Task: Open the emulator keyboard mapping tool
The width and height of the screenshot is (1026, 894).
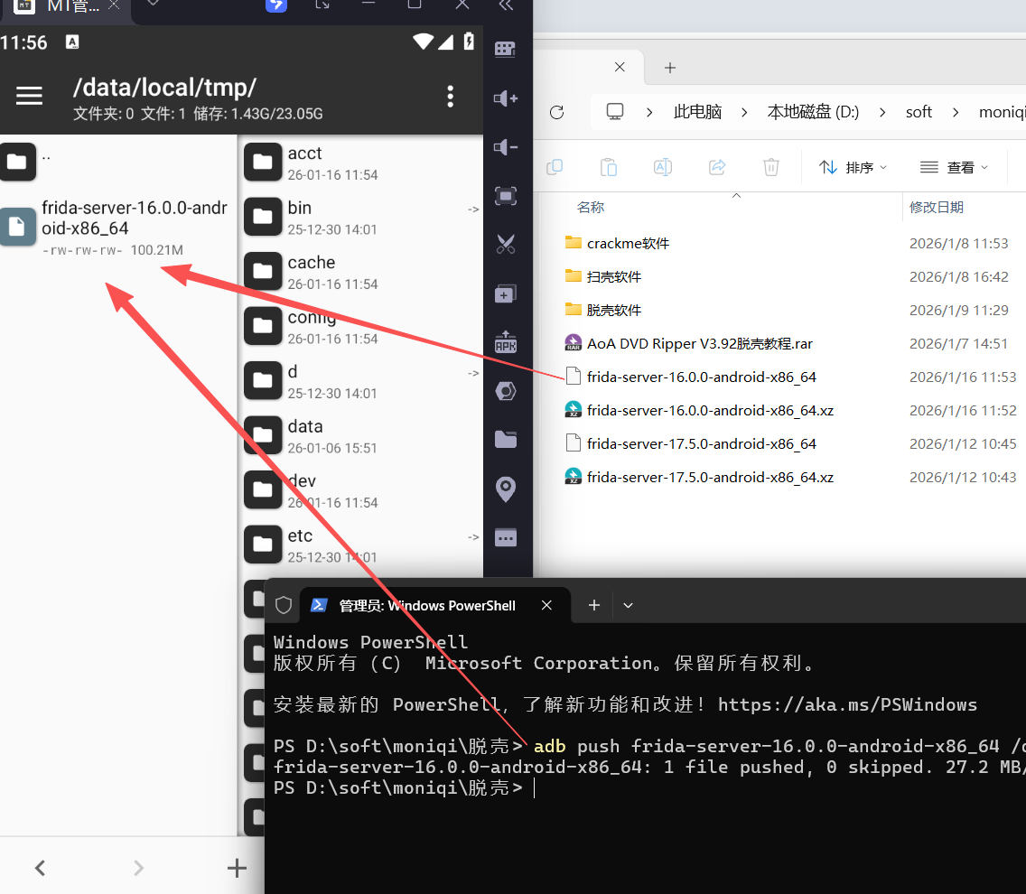Action: coord(505,50)
